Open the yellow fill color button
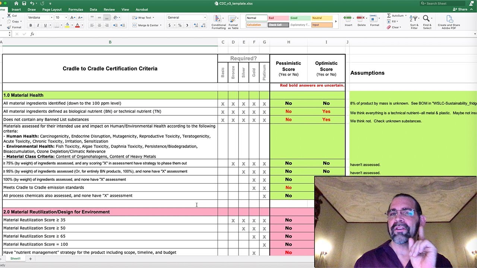 67,25
